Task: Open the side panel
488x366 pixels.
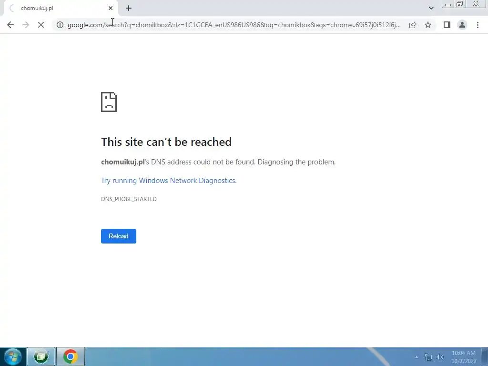Action: (x=447, y=25)
